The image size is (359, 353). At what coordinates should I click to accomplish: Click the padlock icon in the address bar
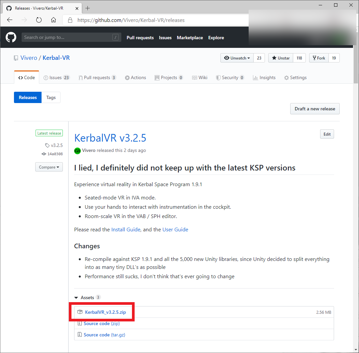coord(70,20)
